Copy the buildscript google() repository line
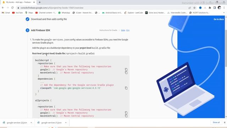This screenshot has width=227, height=128. click(x=126, y=70)
